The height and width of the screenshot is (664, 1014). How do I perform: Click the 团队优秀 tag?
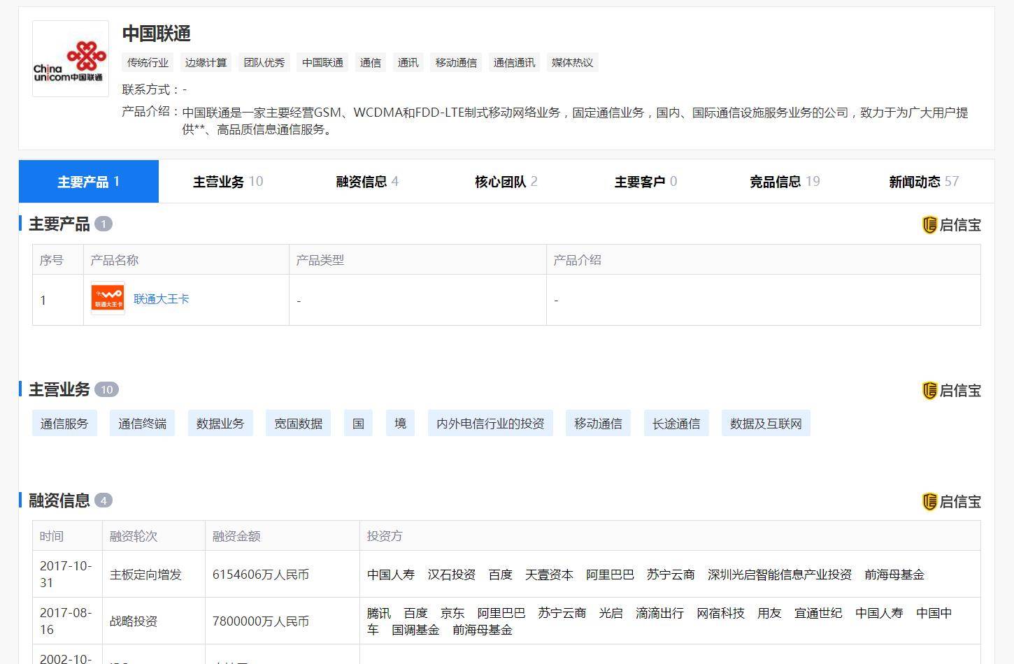(x=264, y=62)
